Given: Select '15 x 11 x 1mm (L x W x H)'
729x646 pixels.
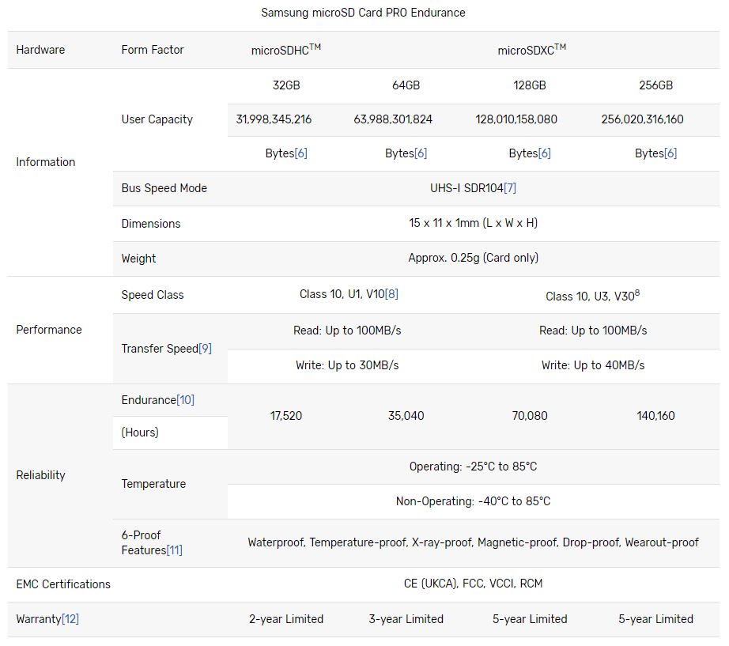Looking at the screenshot, I should (x=474, y=223).
